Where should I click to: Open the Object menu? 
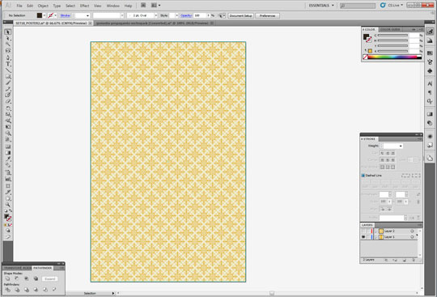[43, 6]
